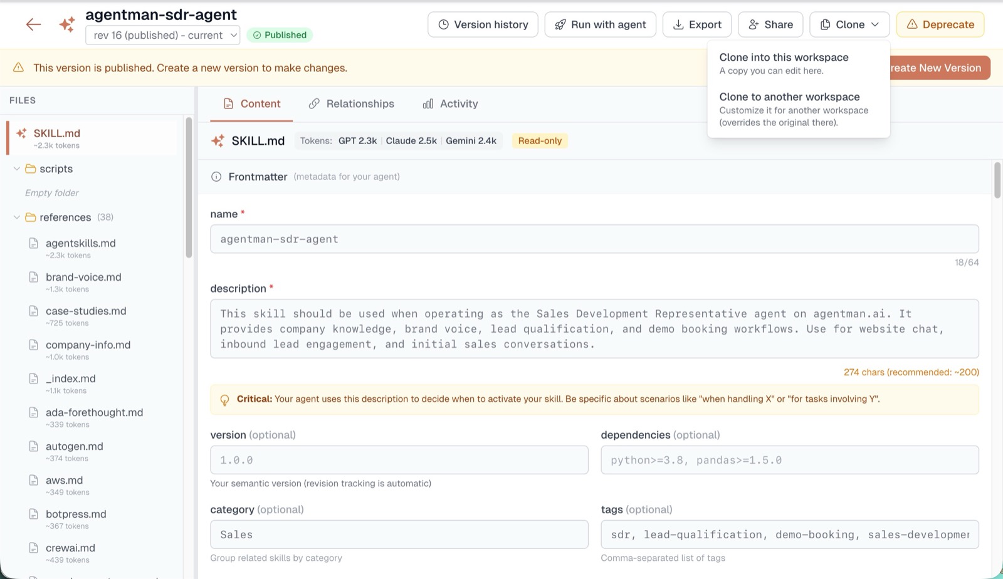Click the Read-only badge

(540, 141)
